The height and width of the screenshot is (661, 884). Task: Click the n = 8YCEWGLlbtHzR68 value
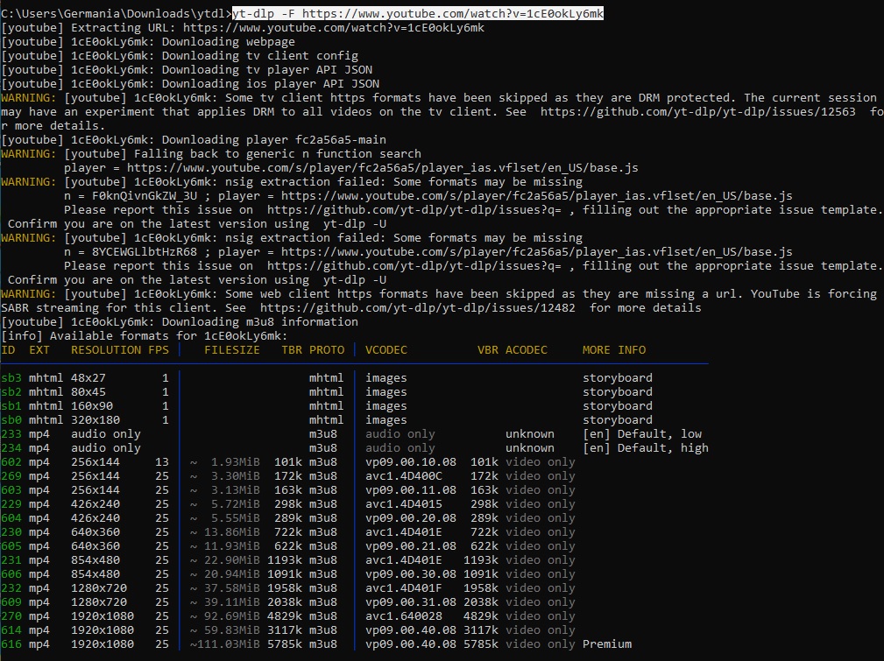131,252
